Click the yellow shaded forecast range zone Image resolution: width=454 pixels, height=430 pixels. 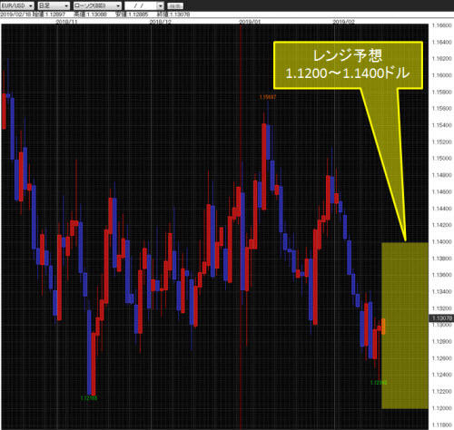click(x=405, y=326)
